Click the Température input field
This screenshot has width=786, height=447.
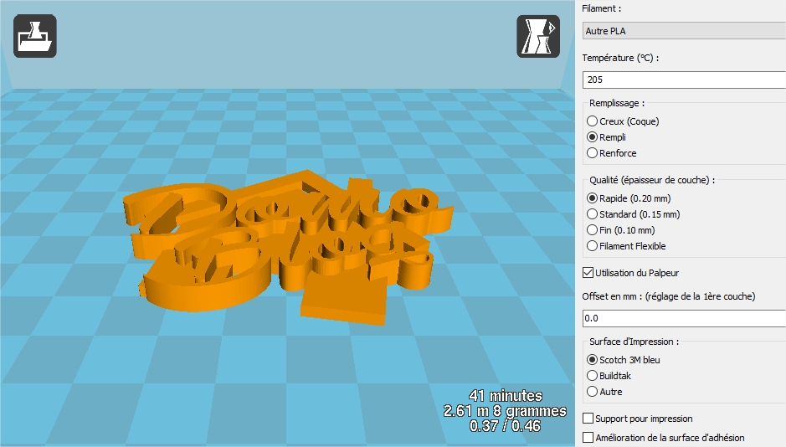(x=683, y=80)
